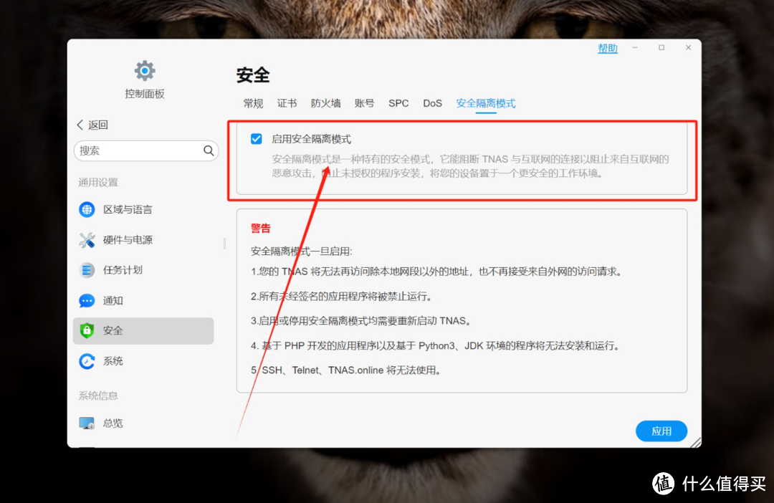Viewport: 774px width, 503px height.
Task: Uncheck 启用安全隔离模式 checkbox
Action: (x=256, y=139)
